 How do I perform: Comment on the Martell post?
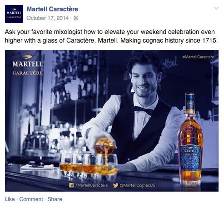pyautogui.click(x=31, y=199)
